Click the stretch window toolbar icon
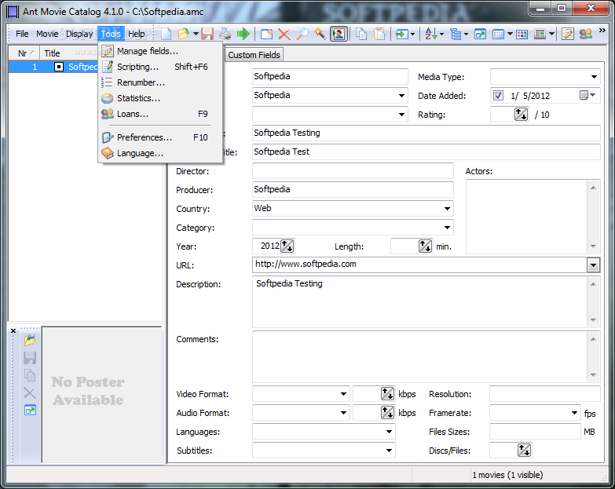Viewport: 615px width, 489px height. tap(480, 34)
